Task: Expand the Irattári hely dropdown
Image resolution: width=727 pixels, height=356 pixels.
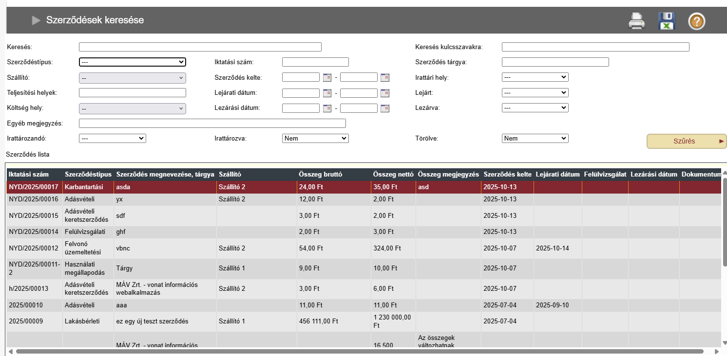Action: [x=535, y=77]
